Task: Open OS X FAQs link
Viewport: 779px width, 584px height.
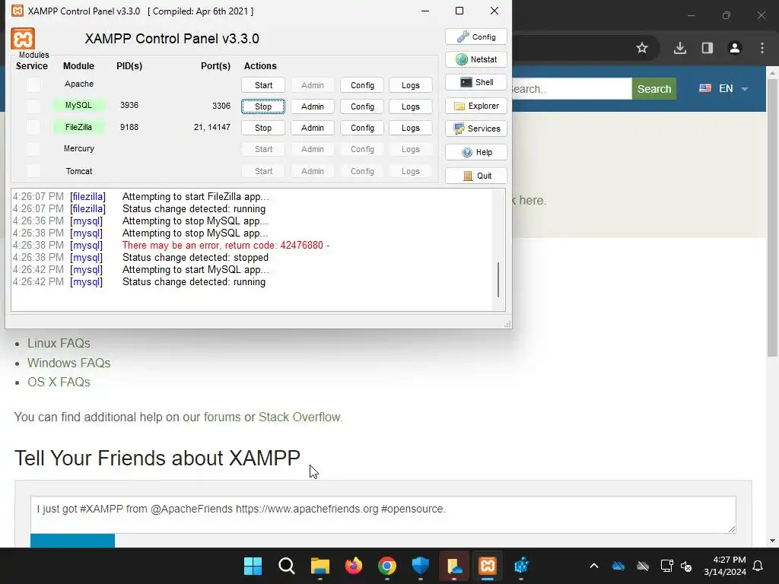Action: coord(59,382)
